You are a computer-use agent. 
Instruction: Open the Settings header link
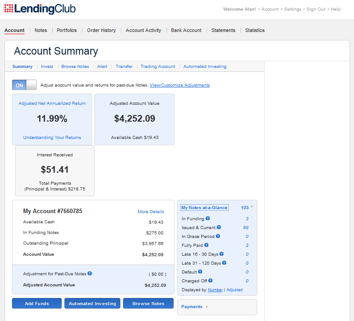[x=293, y=9]
